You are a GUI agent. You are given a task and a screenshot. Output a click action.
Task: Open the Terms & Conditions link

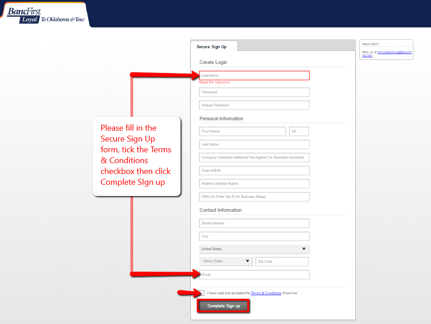[x=266, y=292]
